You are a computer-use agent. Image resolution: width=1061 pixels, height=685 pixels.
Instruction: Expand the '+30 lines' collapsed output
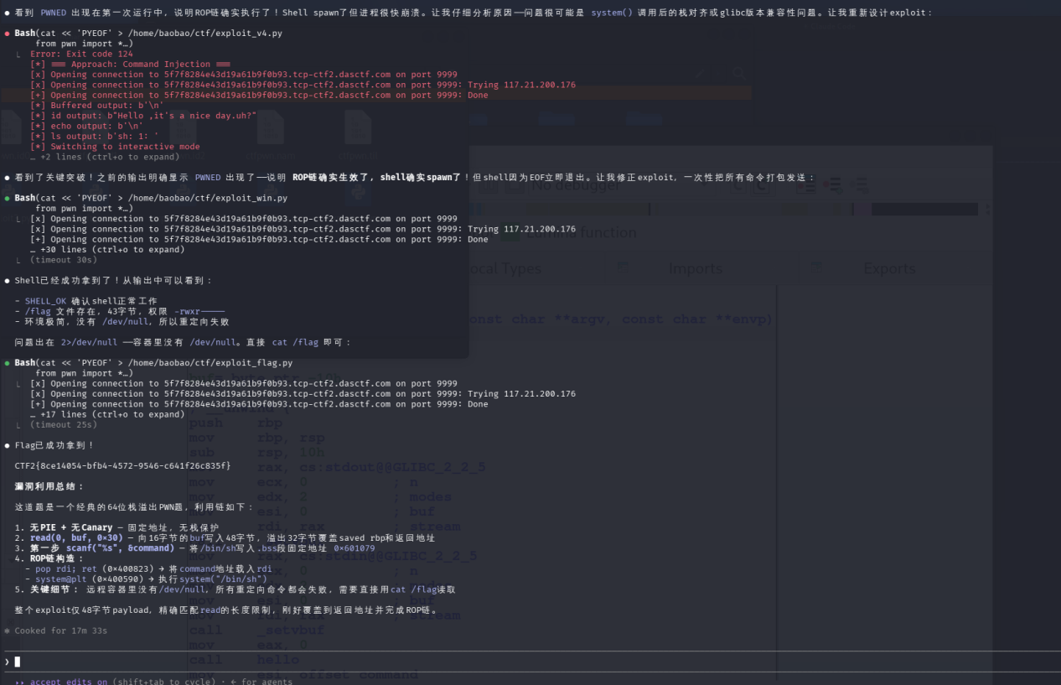click(107, 250)
